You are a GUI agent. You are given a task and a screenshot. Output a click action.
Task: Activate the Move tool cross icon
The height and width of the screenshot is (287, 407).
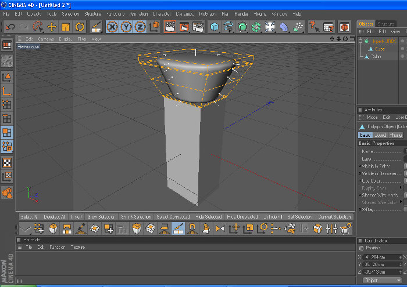tap(52, 27)
